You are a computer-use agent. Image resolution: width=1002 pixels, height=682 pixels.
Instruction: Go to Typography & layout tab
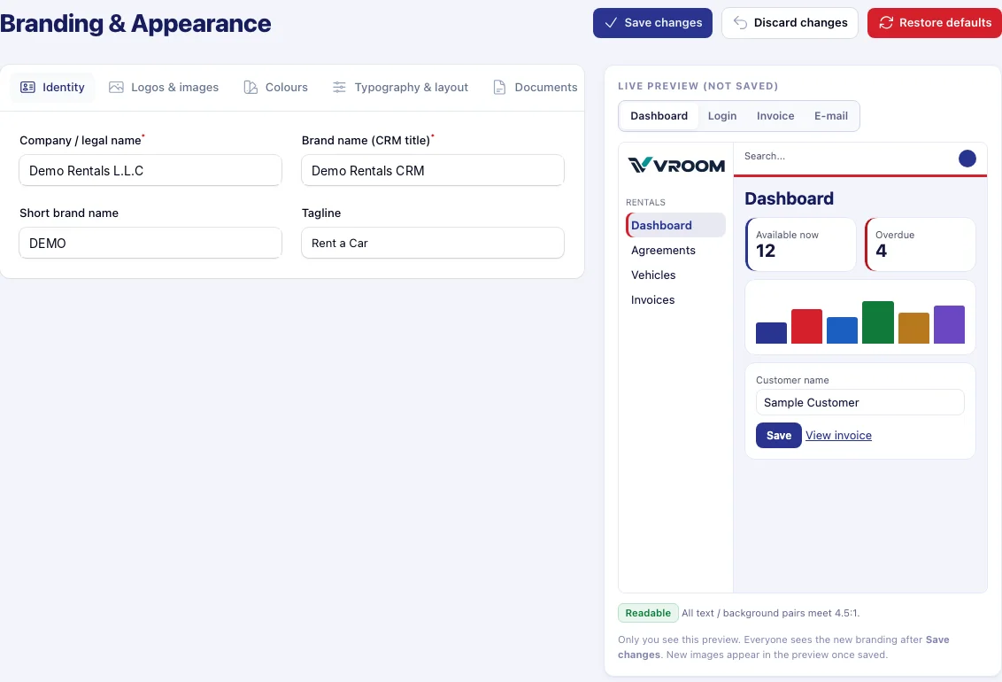[400, 87]
